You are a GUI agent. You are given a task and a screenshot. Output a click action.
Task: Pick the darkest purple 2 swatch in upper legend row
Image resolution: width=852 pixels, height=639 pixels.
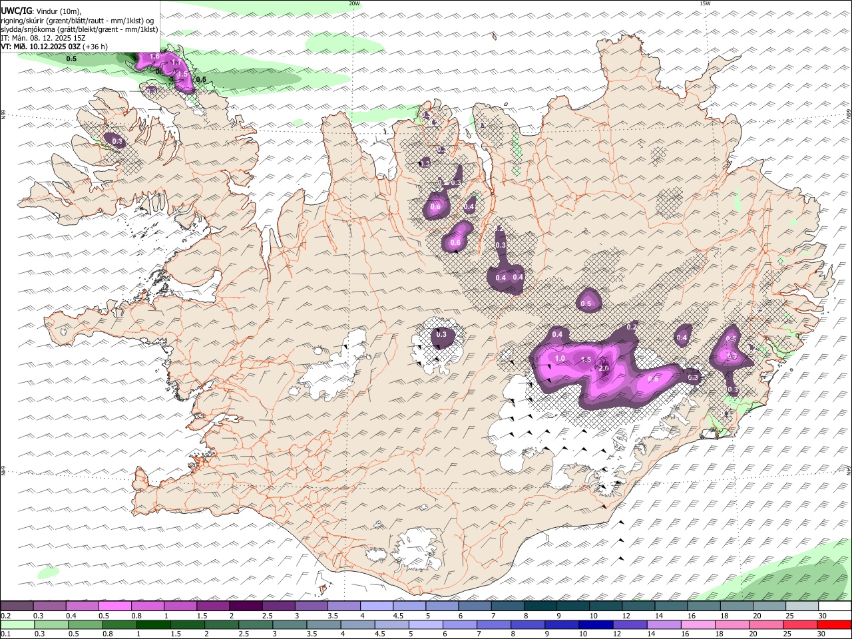point(246,606)
